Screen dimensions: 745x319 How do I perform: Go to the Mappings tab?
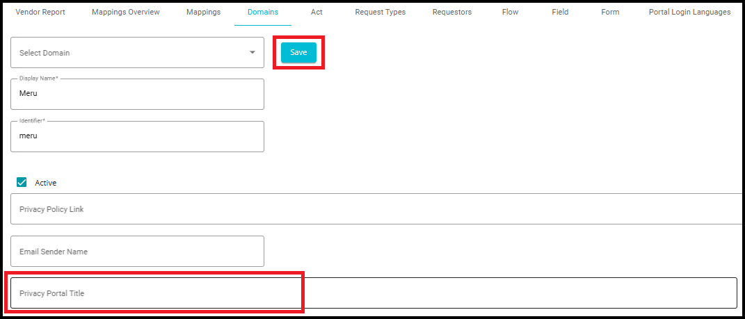(203, 13)
